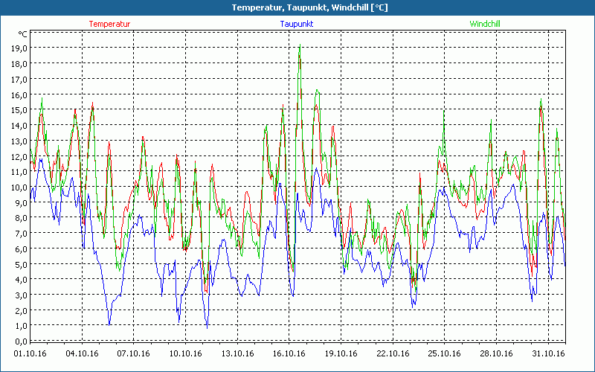Click the 16.10.16 date axis label
The width and height of the screenshot is (595, 372).
tap(289, 354)
